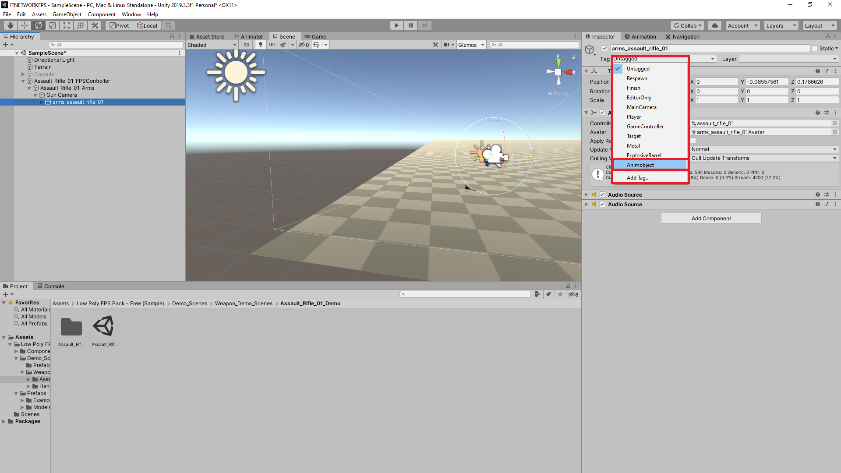
Task: Open the Assault_Rif prefab thumbnail in Project panel
Action: point(104,326)
